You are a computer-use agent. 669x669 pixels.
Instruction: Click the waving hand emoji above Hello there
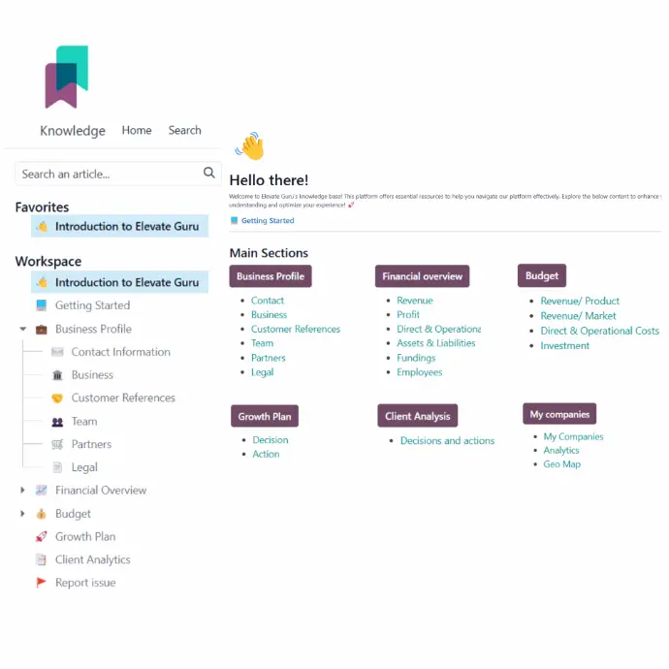[x=249, y=146]
